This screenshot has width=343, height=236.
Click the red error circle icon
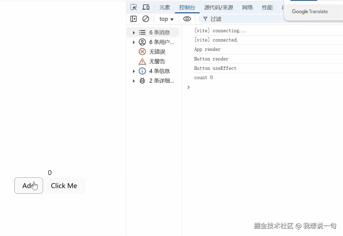point(142,52)
